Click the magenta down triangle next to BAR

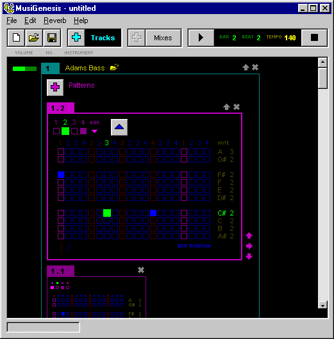[x=94, y=131]
